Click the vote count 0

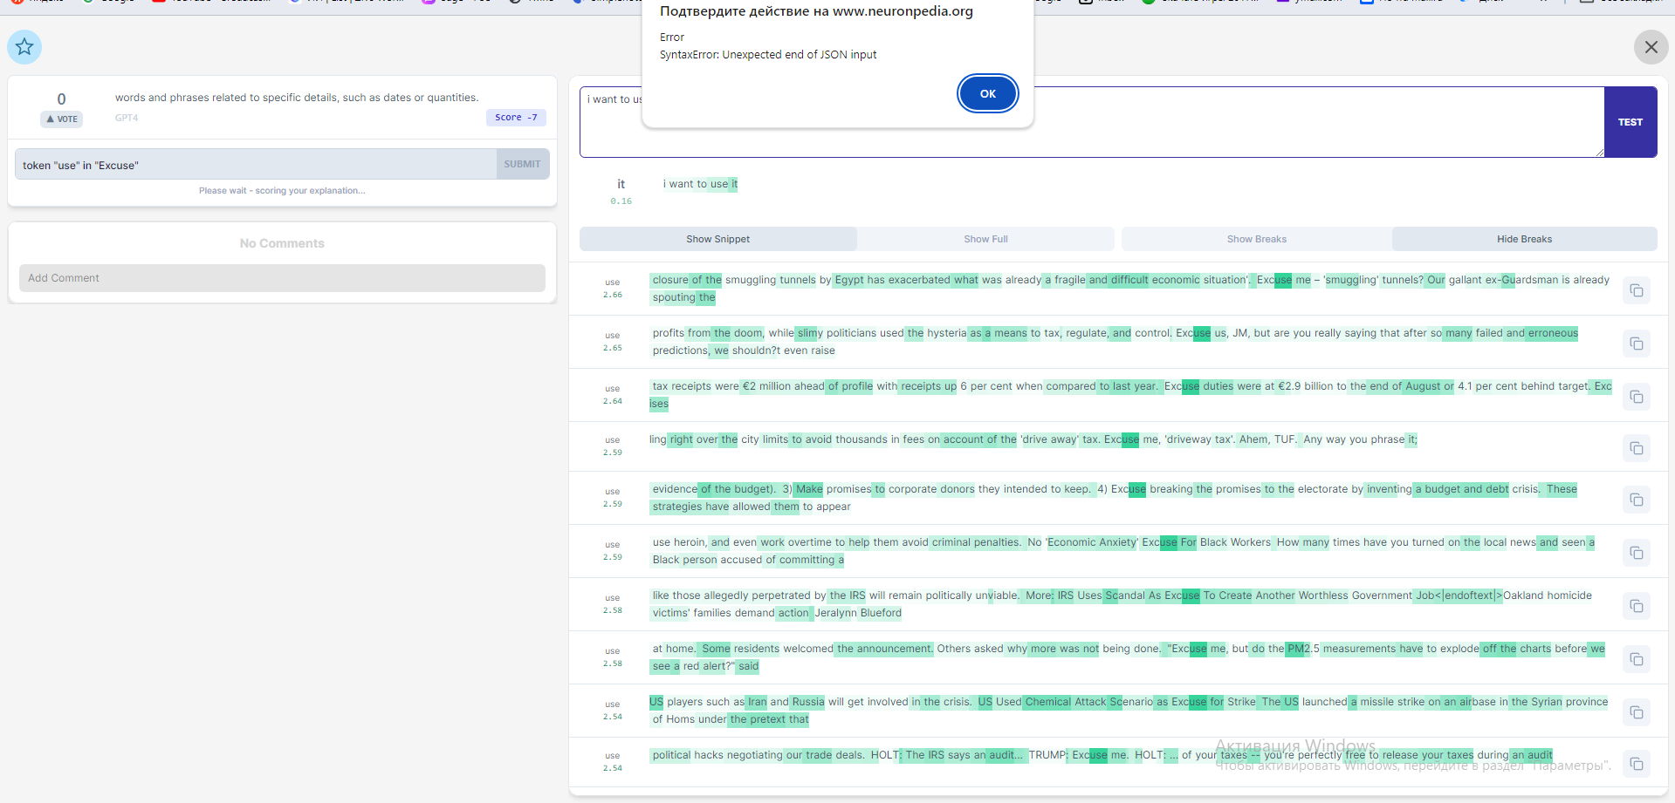[61, 99]
